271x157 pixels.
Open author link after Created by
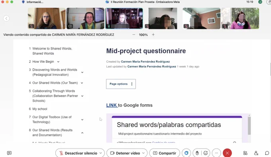pos(145,62)
